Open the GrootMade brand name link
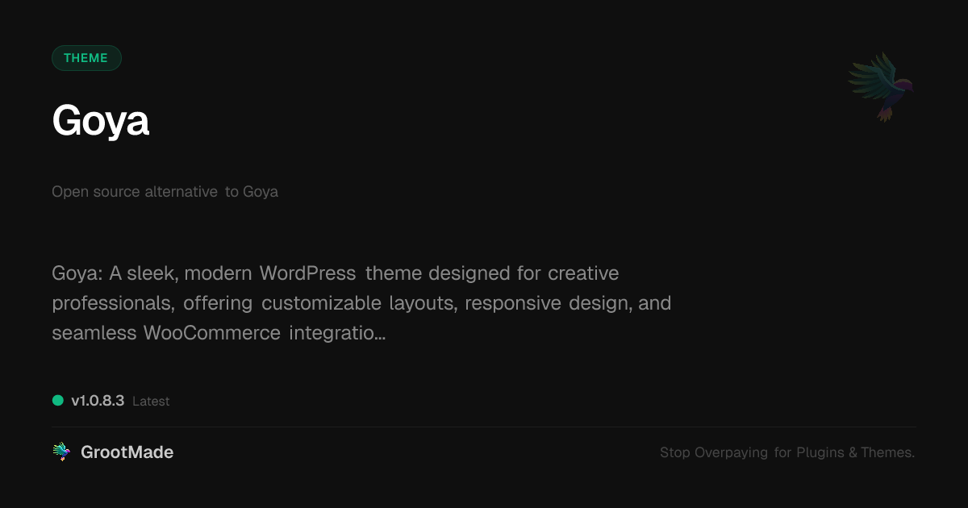This screenshot has height=508, width=968. pyautogui.click(x=127, y=452)
